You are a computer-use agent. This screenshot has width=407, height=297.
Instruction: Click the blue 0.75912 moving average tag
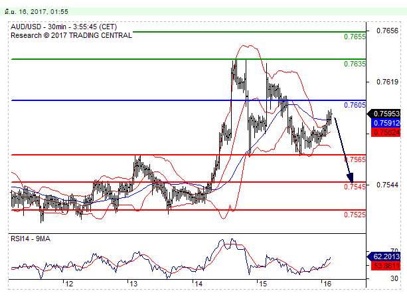click(386, 123)
